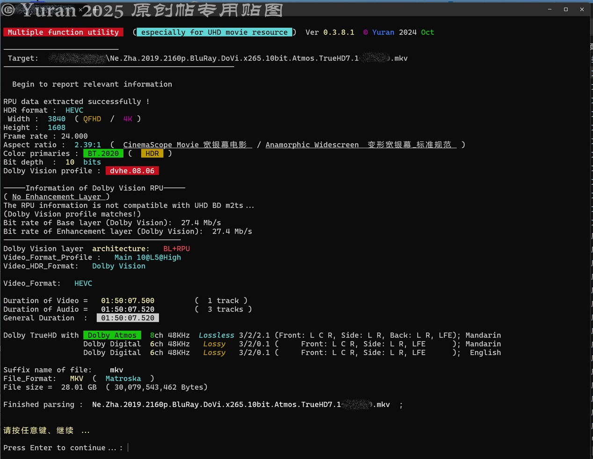
Task: Click the terminal app icon in title bar
Action: (x=9, y=9)
